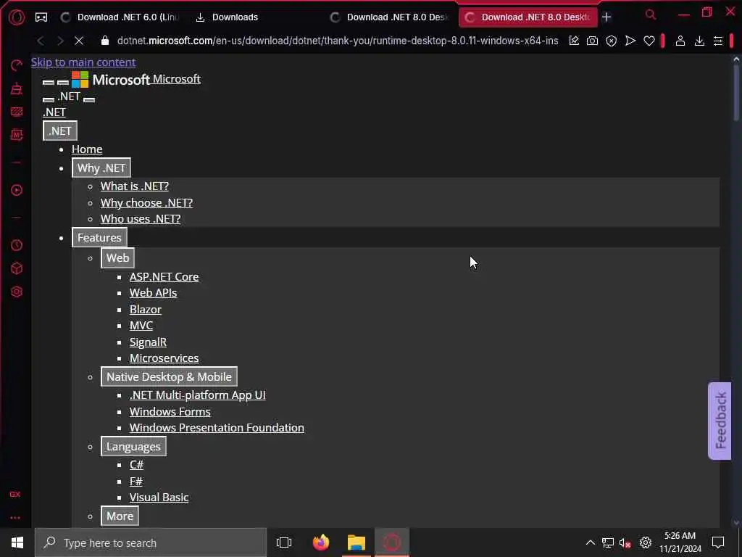Toggle Native Desktop & Mobile submenu
Viewport: 742px width, 557px height.
click(169, 377)
